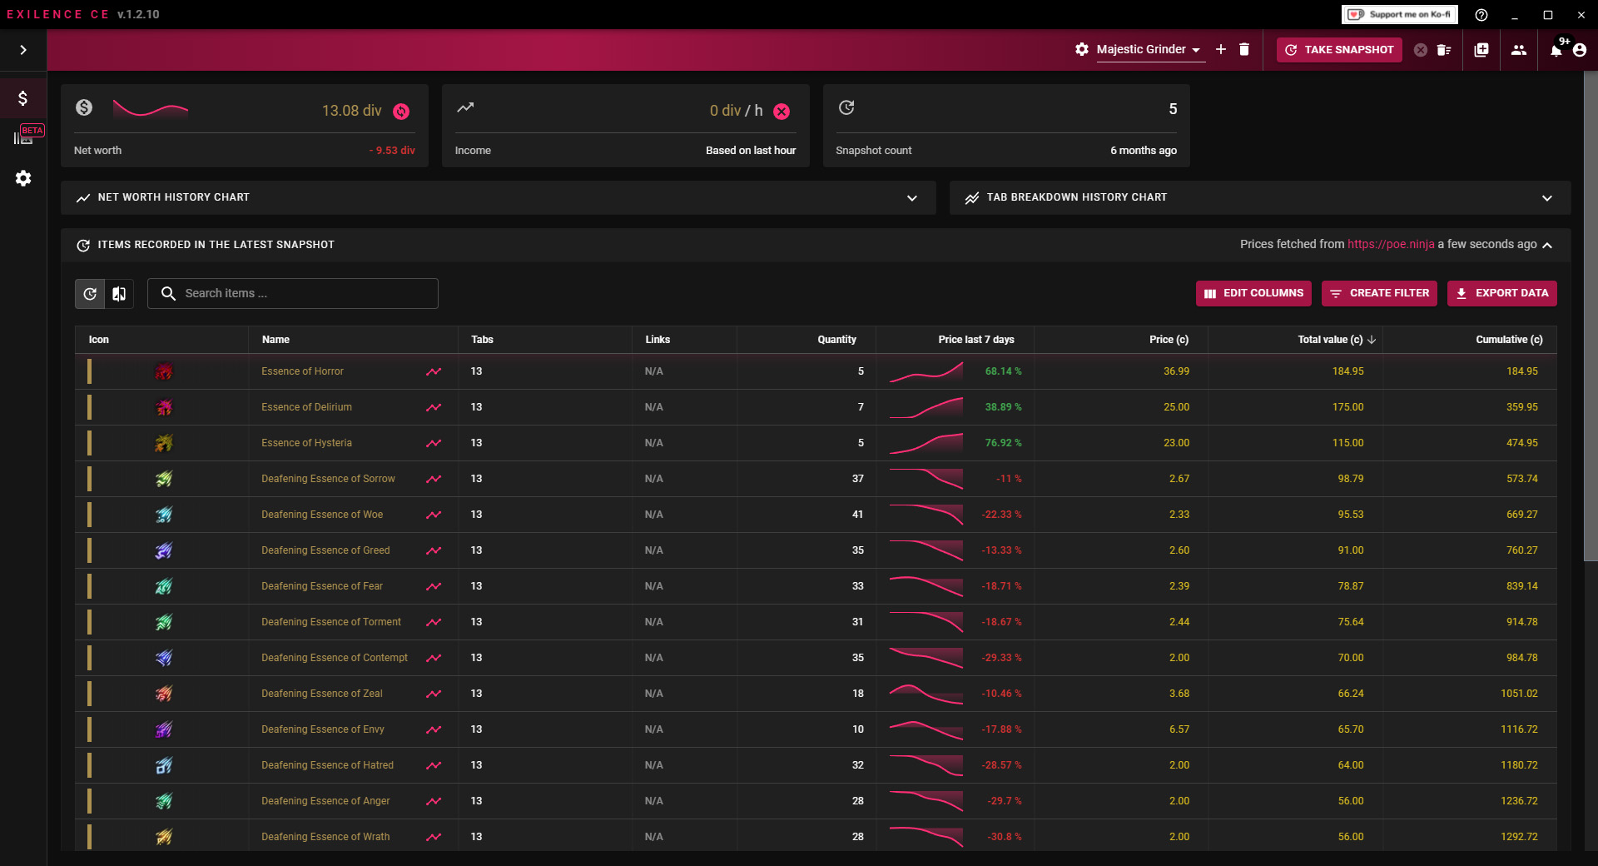
Task: Click the clear snapshots trash-list icon
Action: 1444,50
